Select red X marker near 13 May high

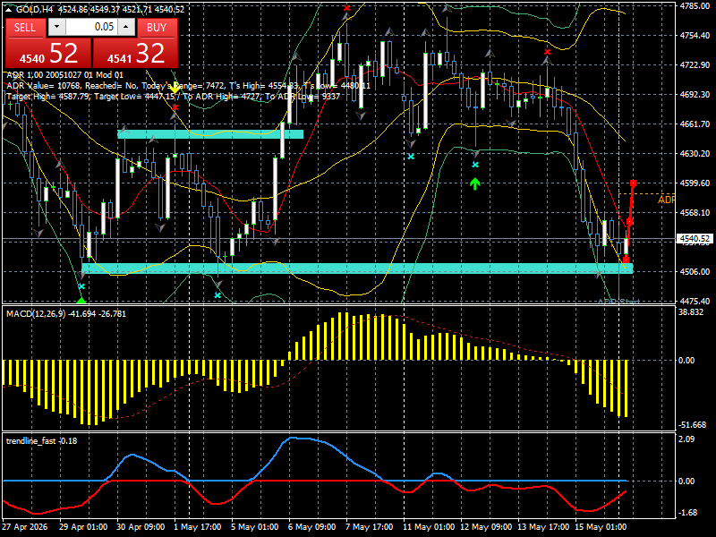(548, 52)
